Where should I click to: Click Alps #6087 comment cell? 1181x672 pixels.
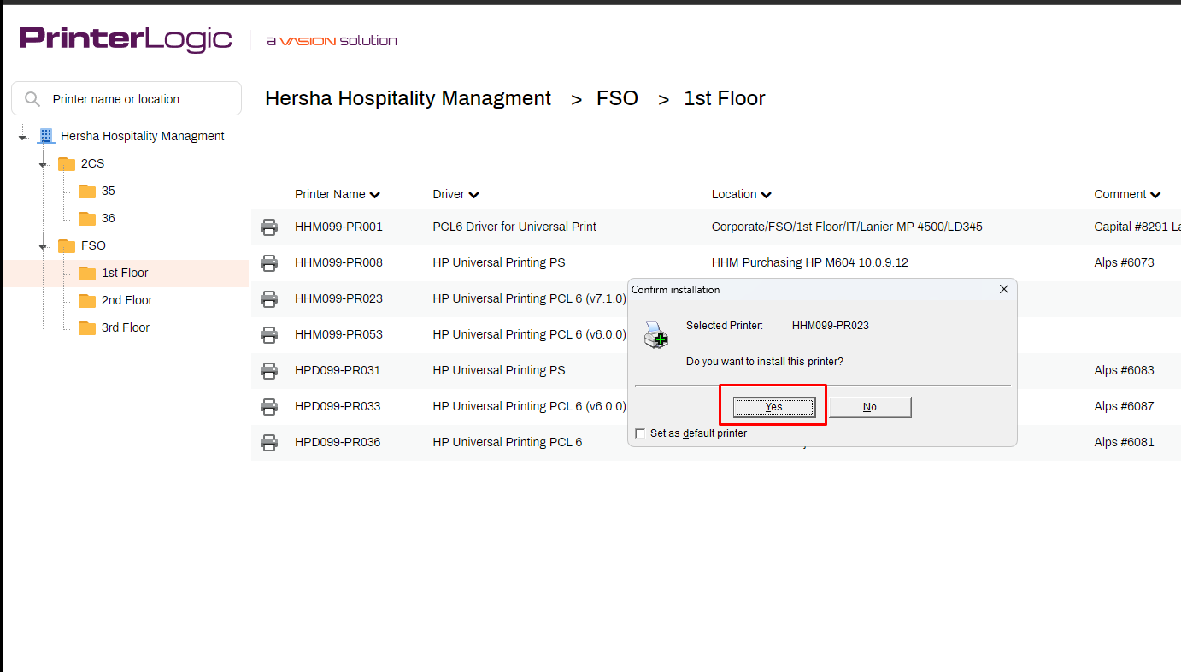(1124, 406)
